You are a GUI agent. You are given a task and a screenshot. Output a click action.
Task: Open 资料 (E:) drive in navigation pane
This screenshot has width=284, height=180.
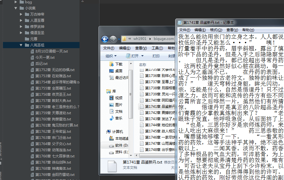(119, 152)
